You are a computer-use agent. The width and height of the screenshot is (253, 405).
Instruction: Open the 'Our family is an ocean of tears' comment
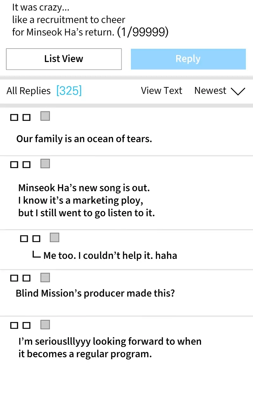coord(84,139)
